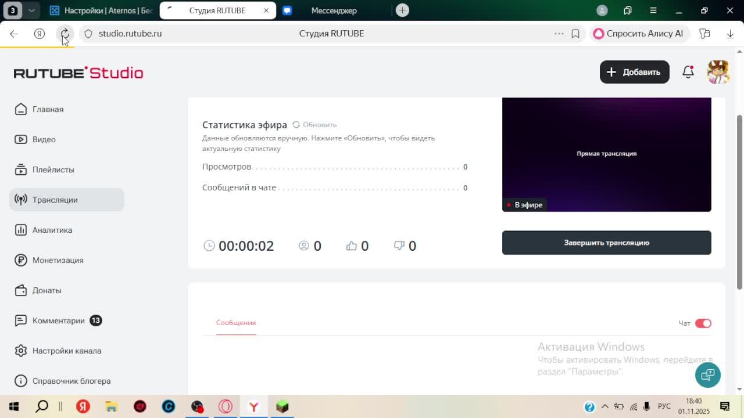Switch to the Мессенджер tab
The height and width of the screenshot is (418, 744).
click(334, 10)
